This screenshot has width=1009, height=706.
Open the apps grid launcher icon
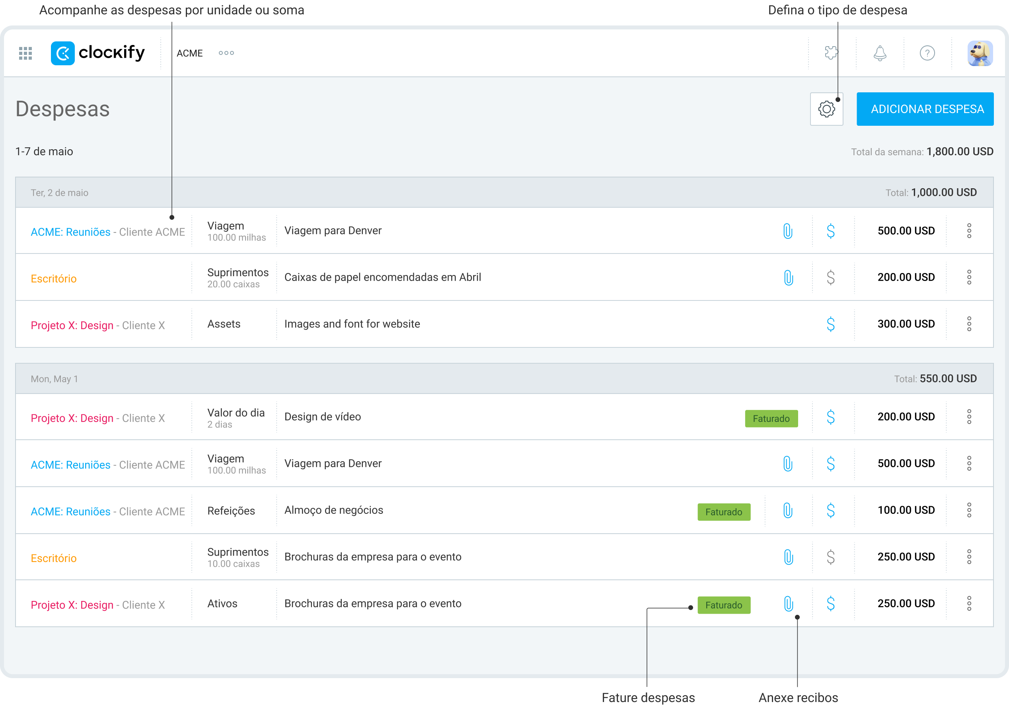coord(25,53)
